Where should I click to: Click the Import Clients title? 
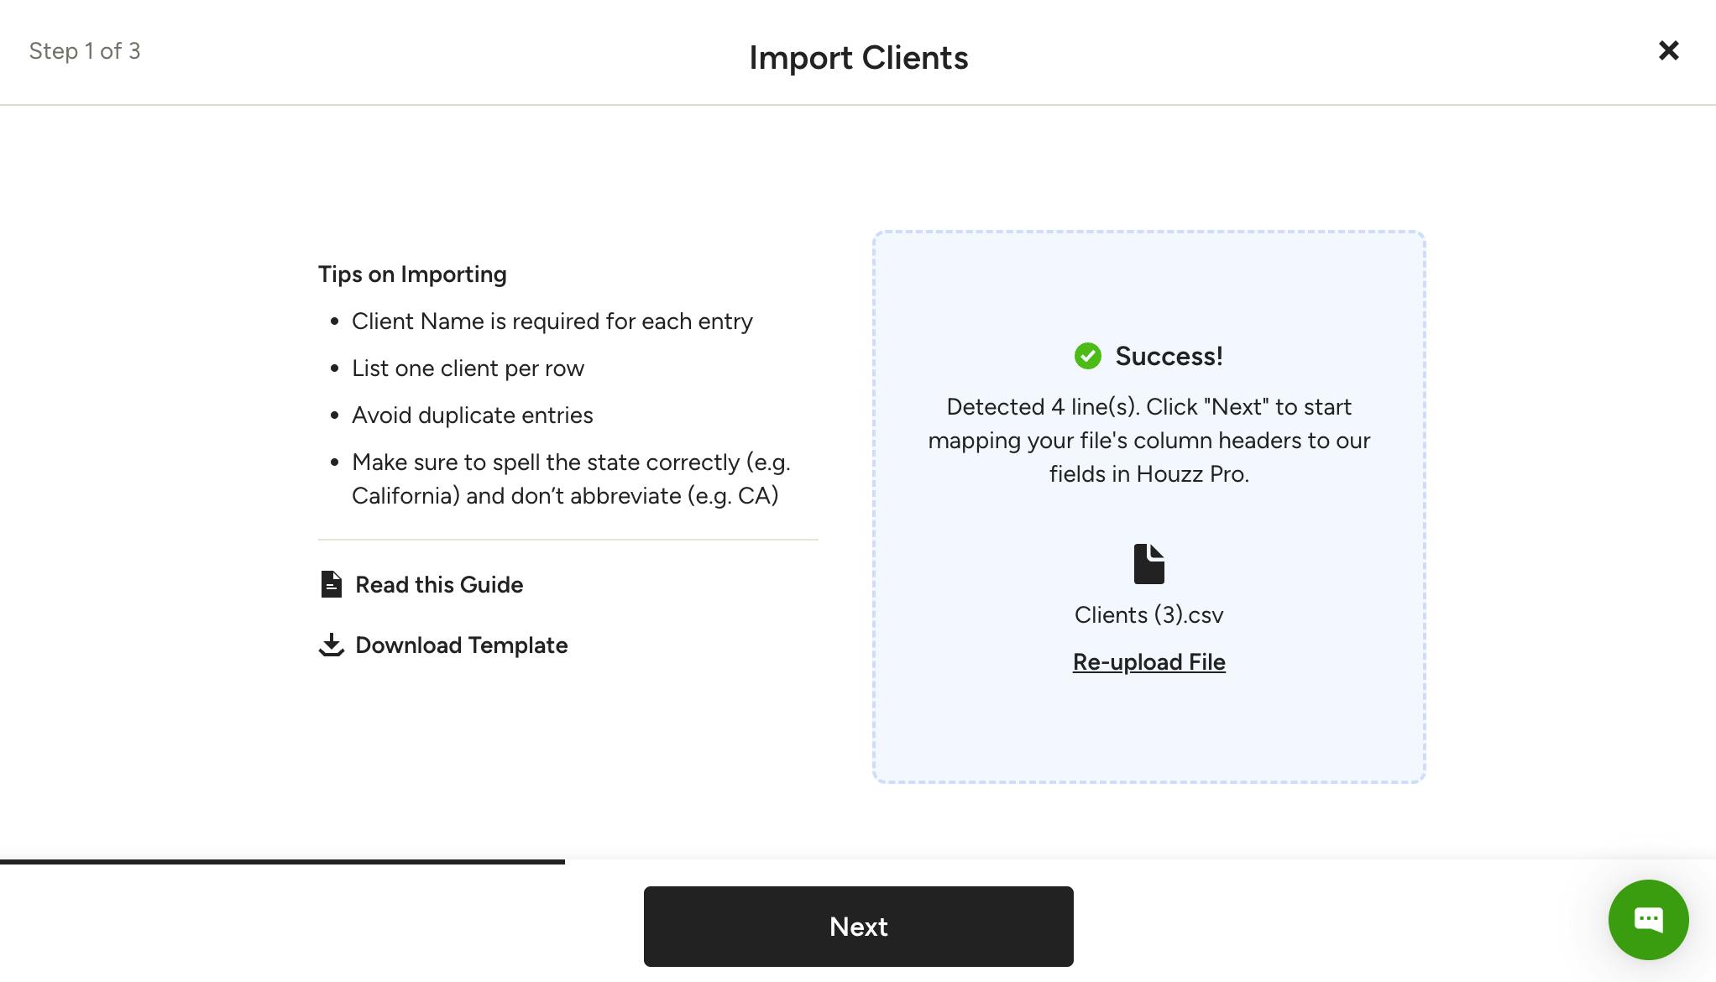858,58
